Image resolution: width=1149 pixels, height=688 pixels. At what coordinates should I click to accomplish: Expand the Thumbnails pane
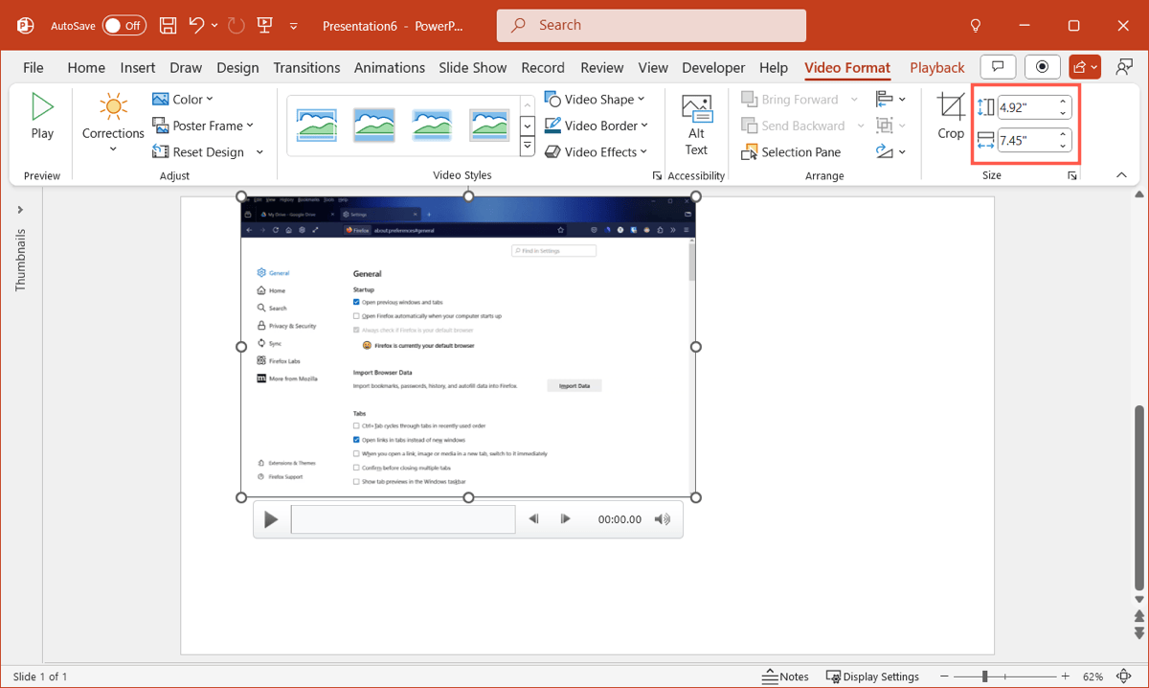pyautogui.click(x=20, y=210)
